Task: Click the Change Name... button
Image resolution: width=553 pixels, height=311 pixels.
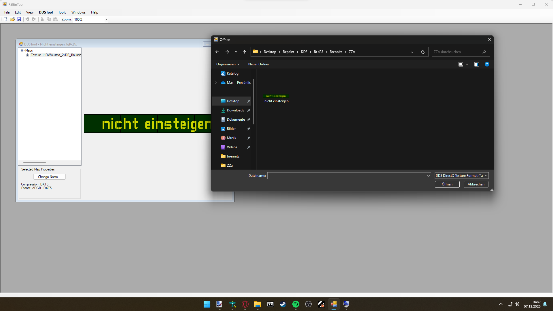Action: click(x=49, y=177)
